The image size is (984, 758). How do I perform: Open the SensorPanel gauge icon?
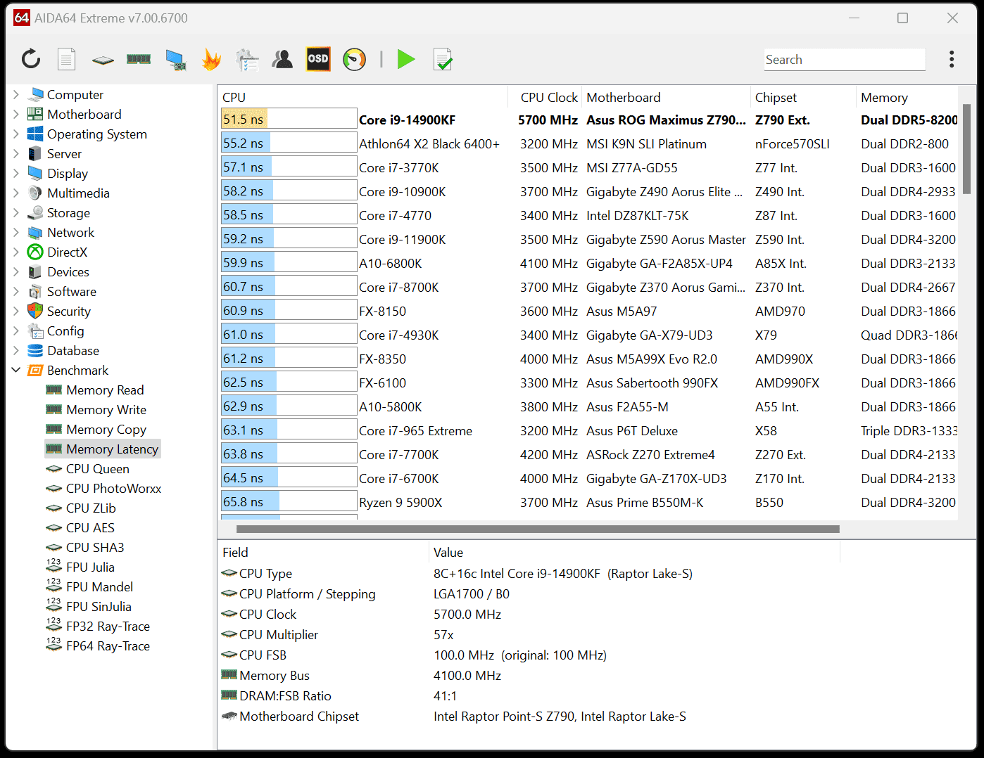355,59
